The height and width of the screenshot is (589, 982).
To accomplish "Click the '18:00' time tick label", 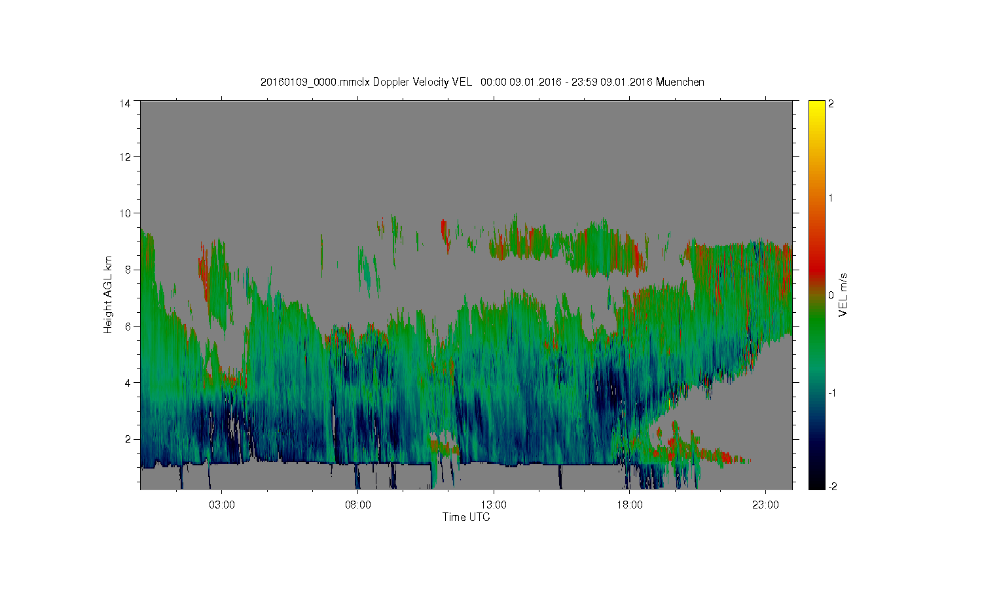I will pos(629,505).
